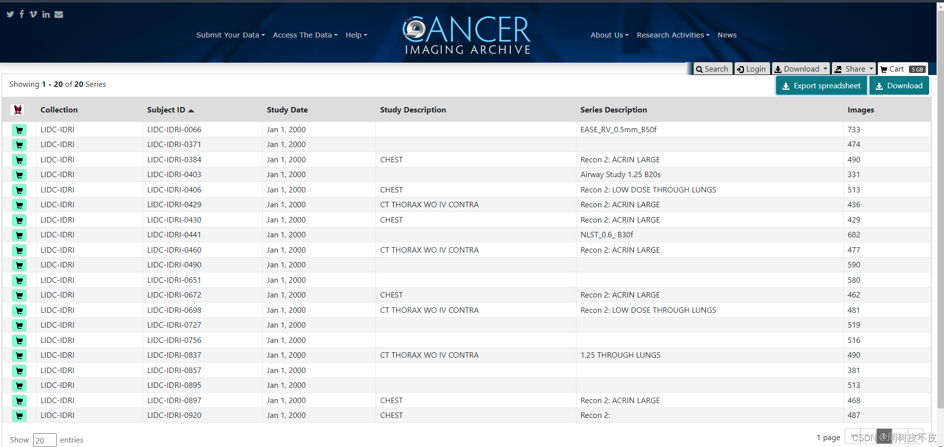Open the News page link
Image resolution: width=944 pixels, height=447 pixels.
click(727, 35)
